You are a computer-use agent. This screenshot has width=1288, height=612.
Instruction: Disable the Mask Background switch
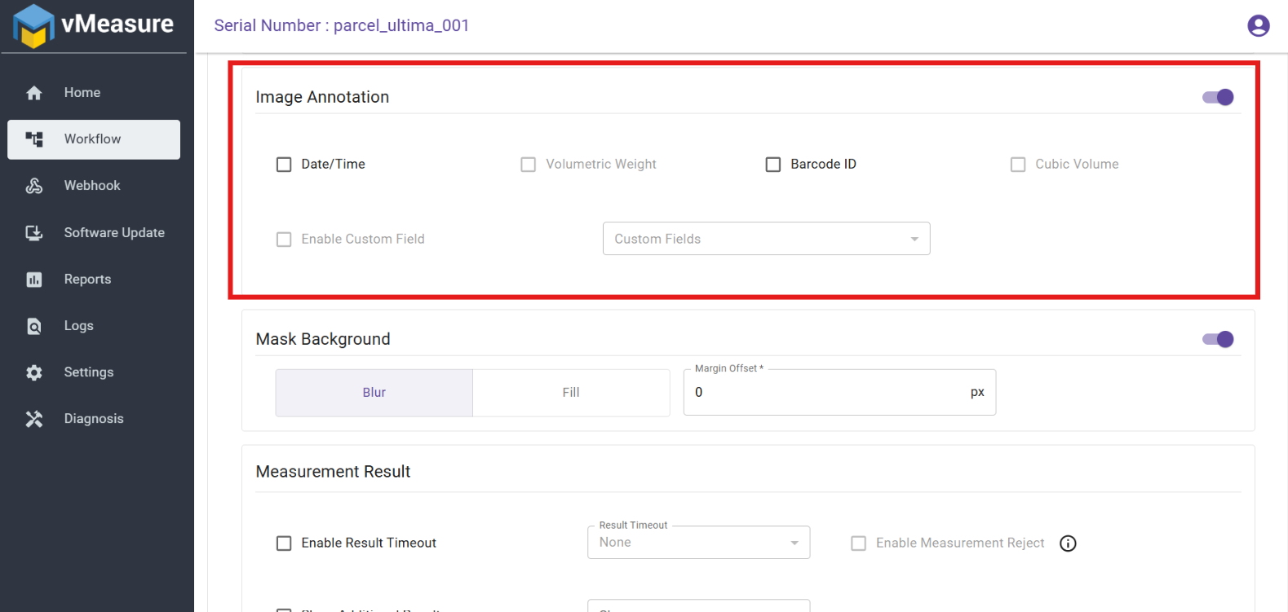[1218, 340]
